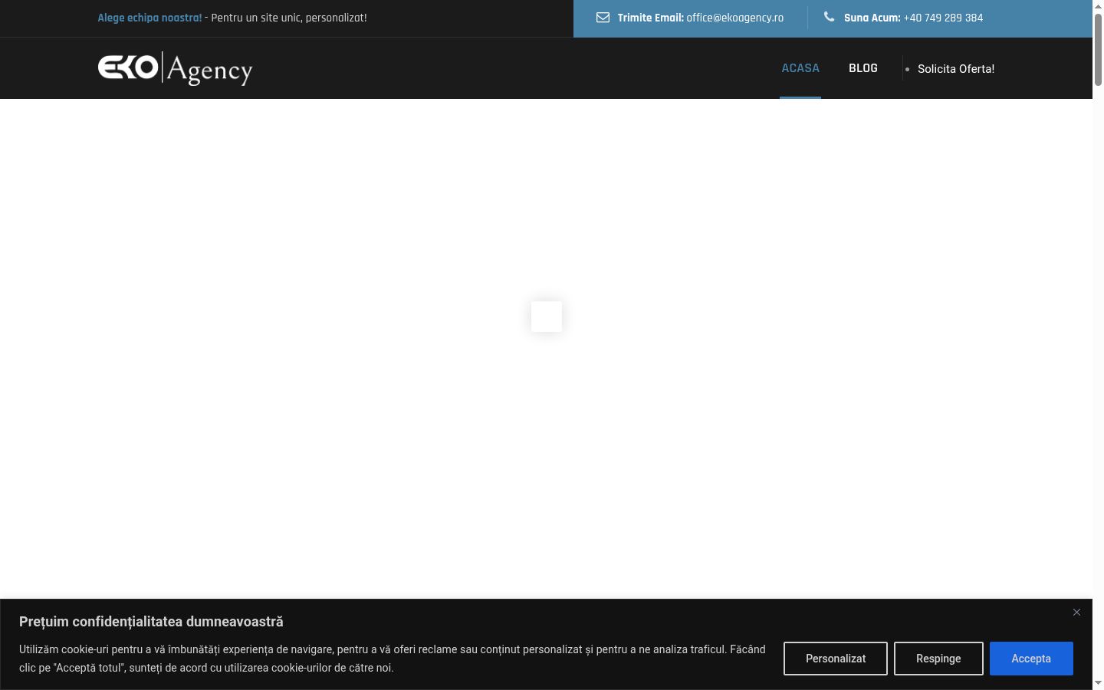Viewport: 1104px width, 690px height.
Task: Click the EKO Agency logo
Action: click(x=175, y=68)
